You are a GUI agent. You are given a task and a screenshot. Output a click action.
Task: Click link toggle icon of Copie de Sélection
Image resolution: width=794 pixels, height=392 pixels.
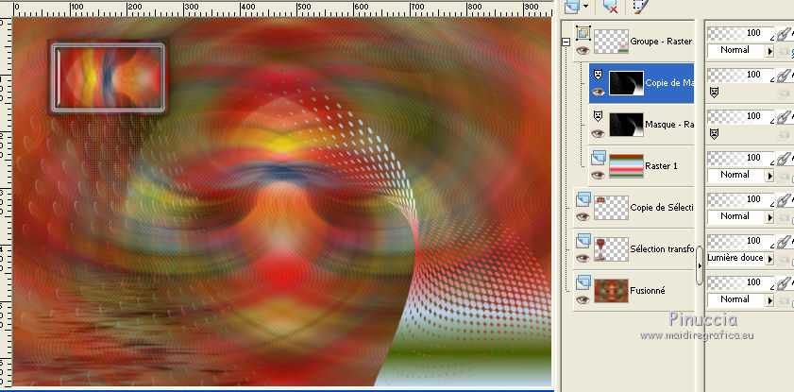785,199
